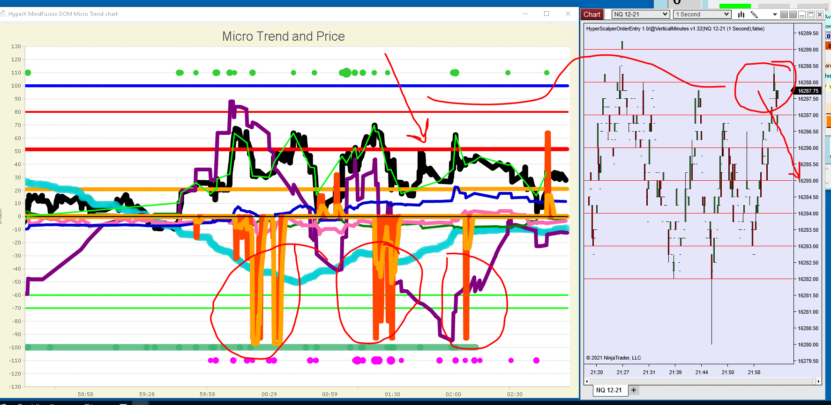This screenshot has height=405, width=831.
Task: Click the 16279.50 price axis label
Action: 808,361
